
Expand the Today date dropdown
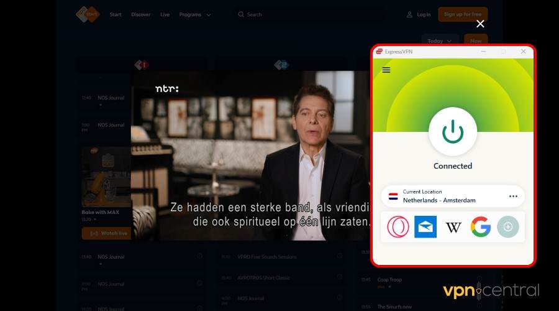click(440, 40)
